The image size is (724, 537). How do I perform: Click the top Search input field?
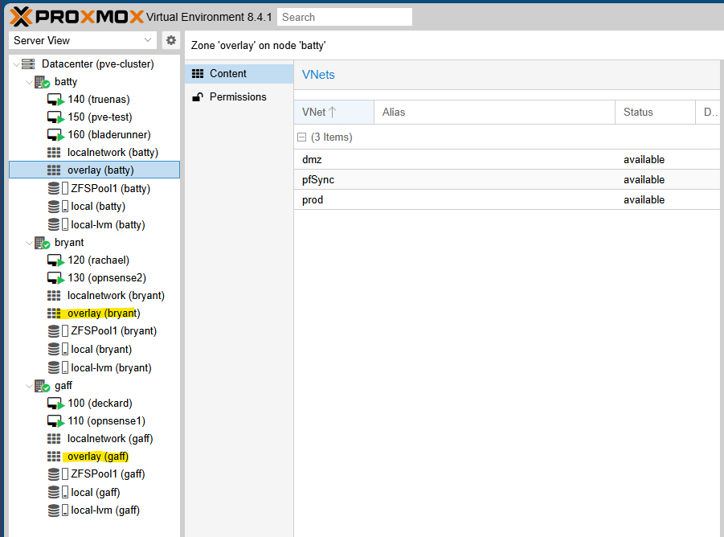pyautogui.click(x=344, y=17)
